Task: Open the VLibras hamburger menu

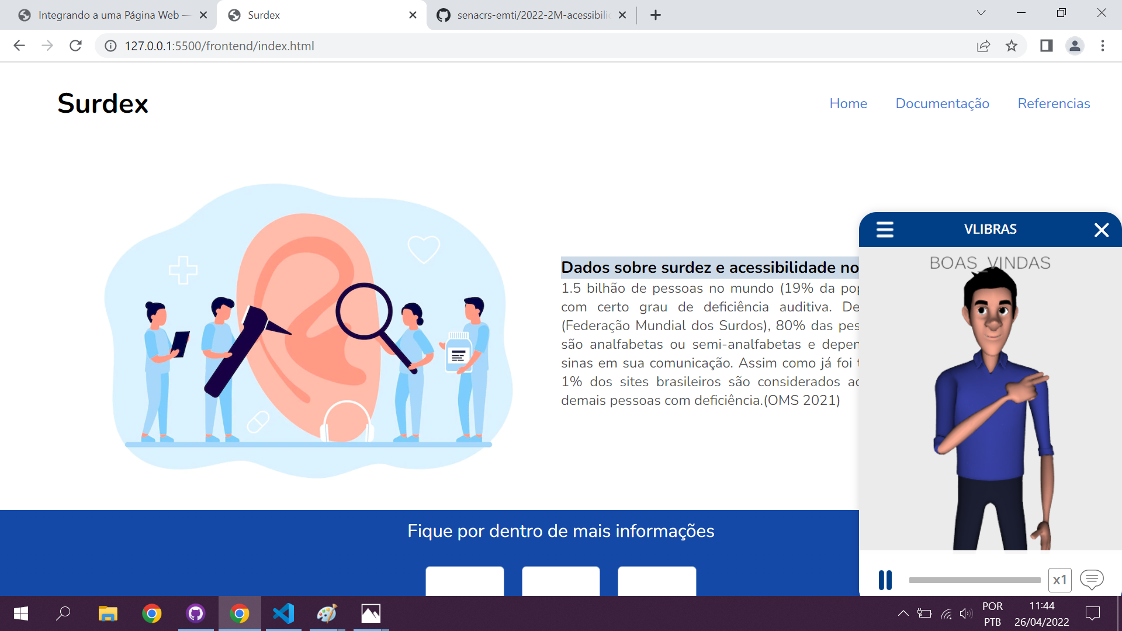Action: (x=885, y=230)
